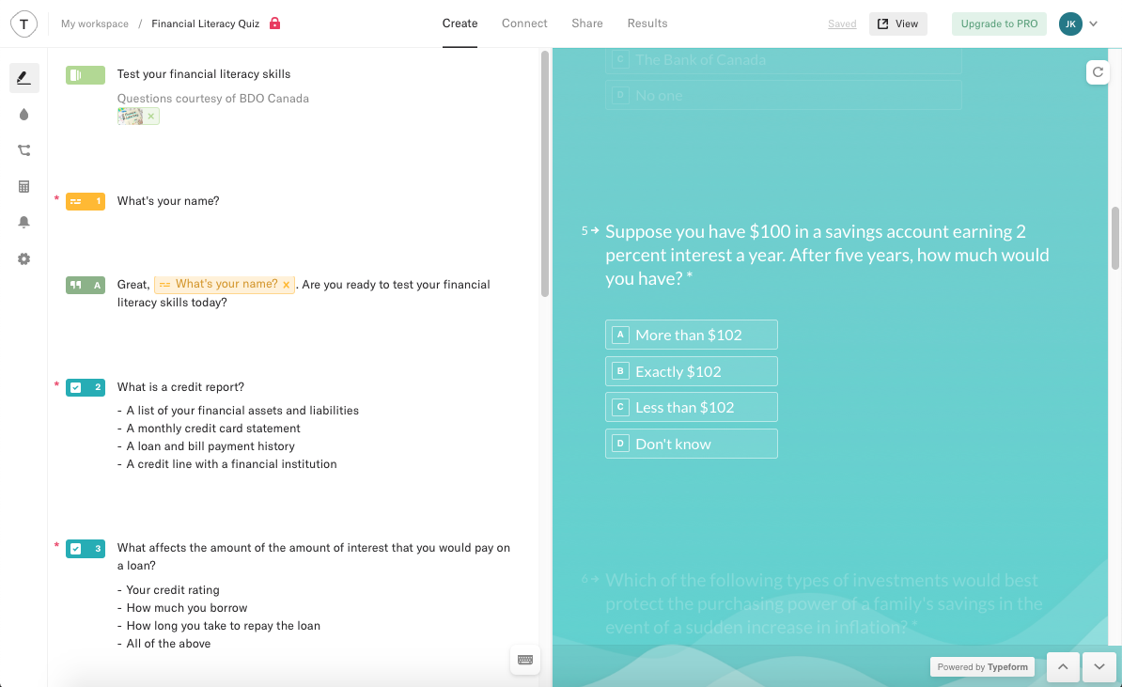
Task: Click question 5 savings account text in preview
Action: (x=827, y=255)
